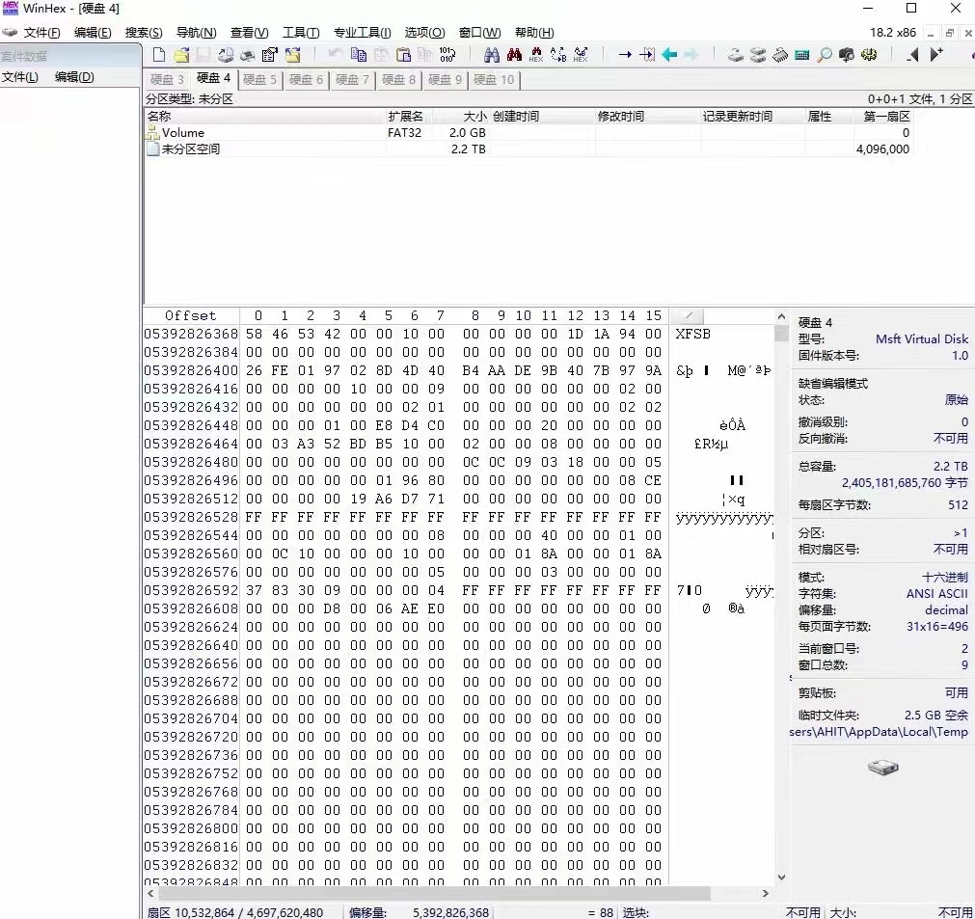Image resolution: width=975 pixels, height=919 pixels.
Task: Switch to the 硬盘 10 tab
Action: point(494,79)
